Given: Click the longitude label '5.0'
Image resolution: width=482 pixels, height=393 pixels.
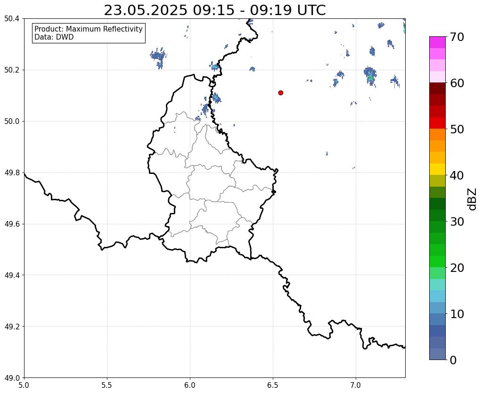Looking at the screenshot, I should pos(24,385).
